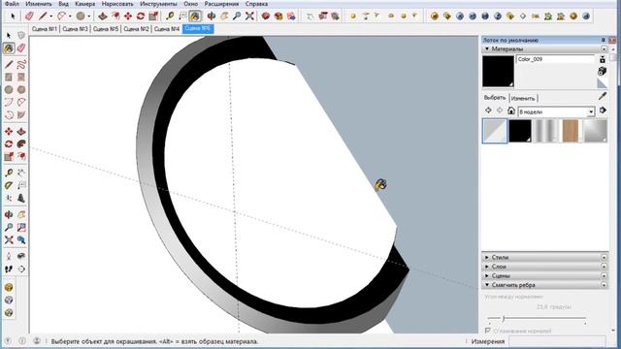The height and width of the screenshot is (349, 621).
Task: Switch to the Выбрать materials tab
Action: (x=495, y=97)
